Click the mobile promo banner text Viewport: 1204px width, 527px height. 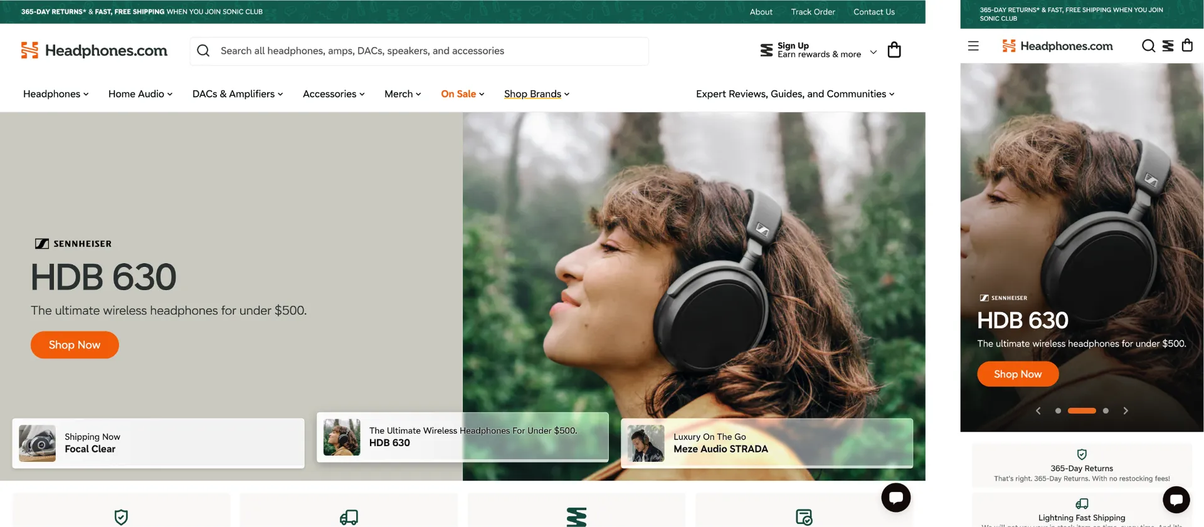click(1071, 14)
